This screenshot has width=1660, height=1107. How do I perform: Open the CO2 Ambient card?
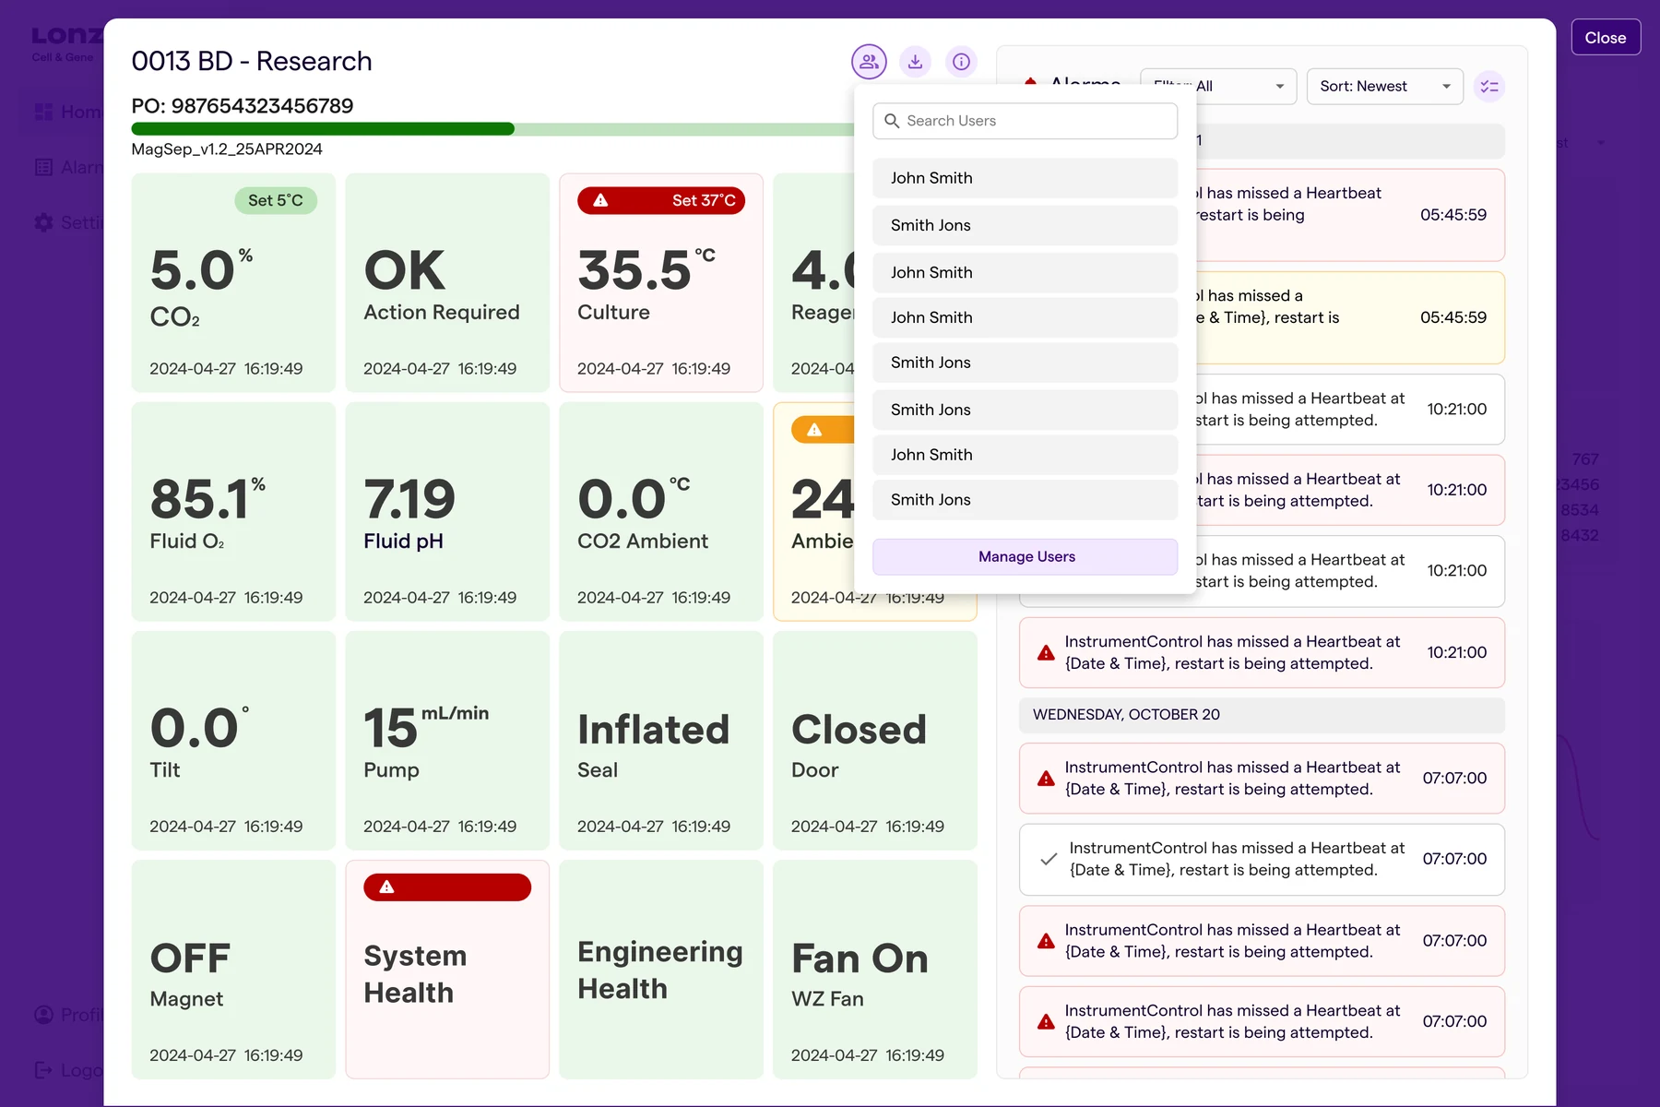pos(661,511)
